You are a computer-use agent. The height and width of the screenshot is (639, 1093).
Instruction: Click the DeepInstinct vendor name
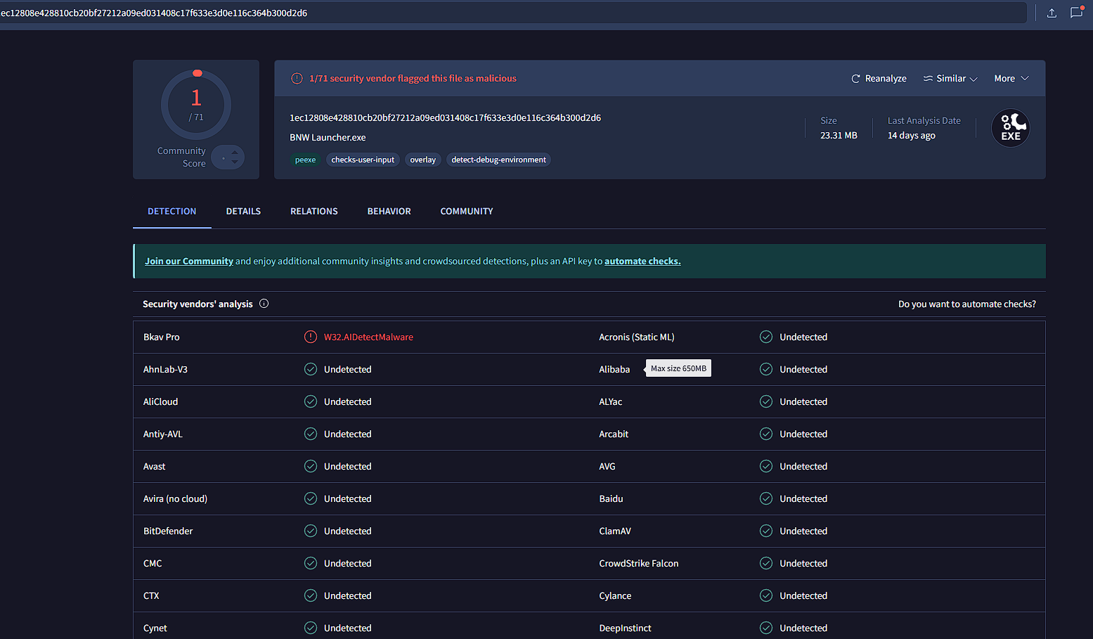tap(625, 628)
